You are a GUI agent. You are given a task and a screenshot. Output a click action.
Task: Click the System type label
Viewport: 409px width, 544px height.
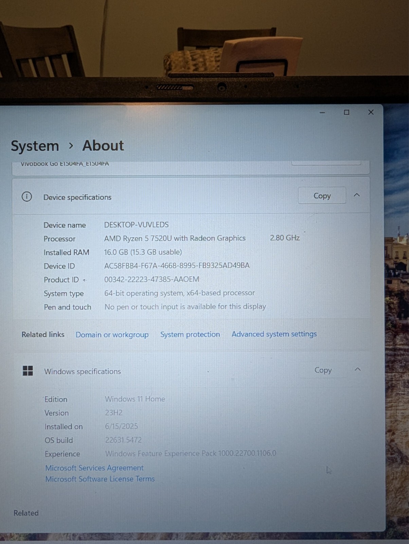click(64, 294)
